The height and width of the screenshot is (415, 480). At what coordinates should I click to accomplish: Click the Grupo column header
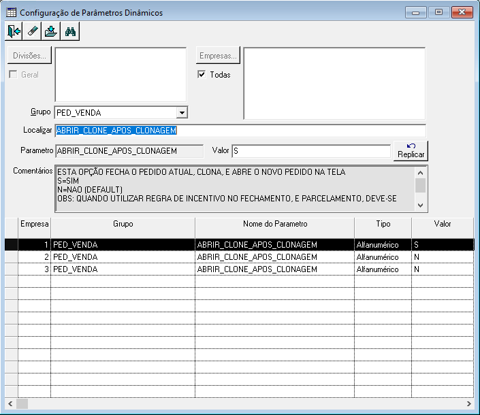[123, 227]
